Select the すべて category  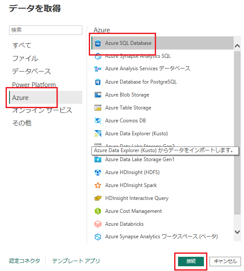(x=22, y=45)
